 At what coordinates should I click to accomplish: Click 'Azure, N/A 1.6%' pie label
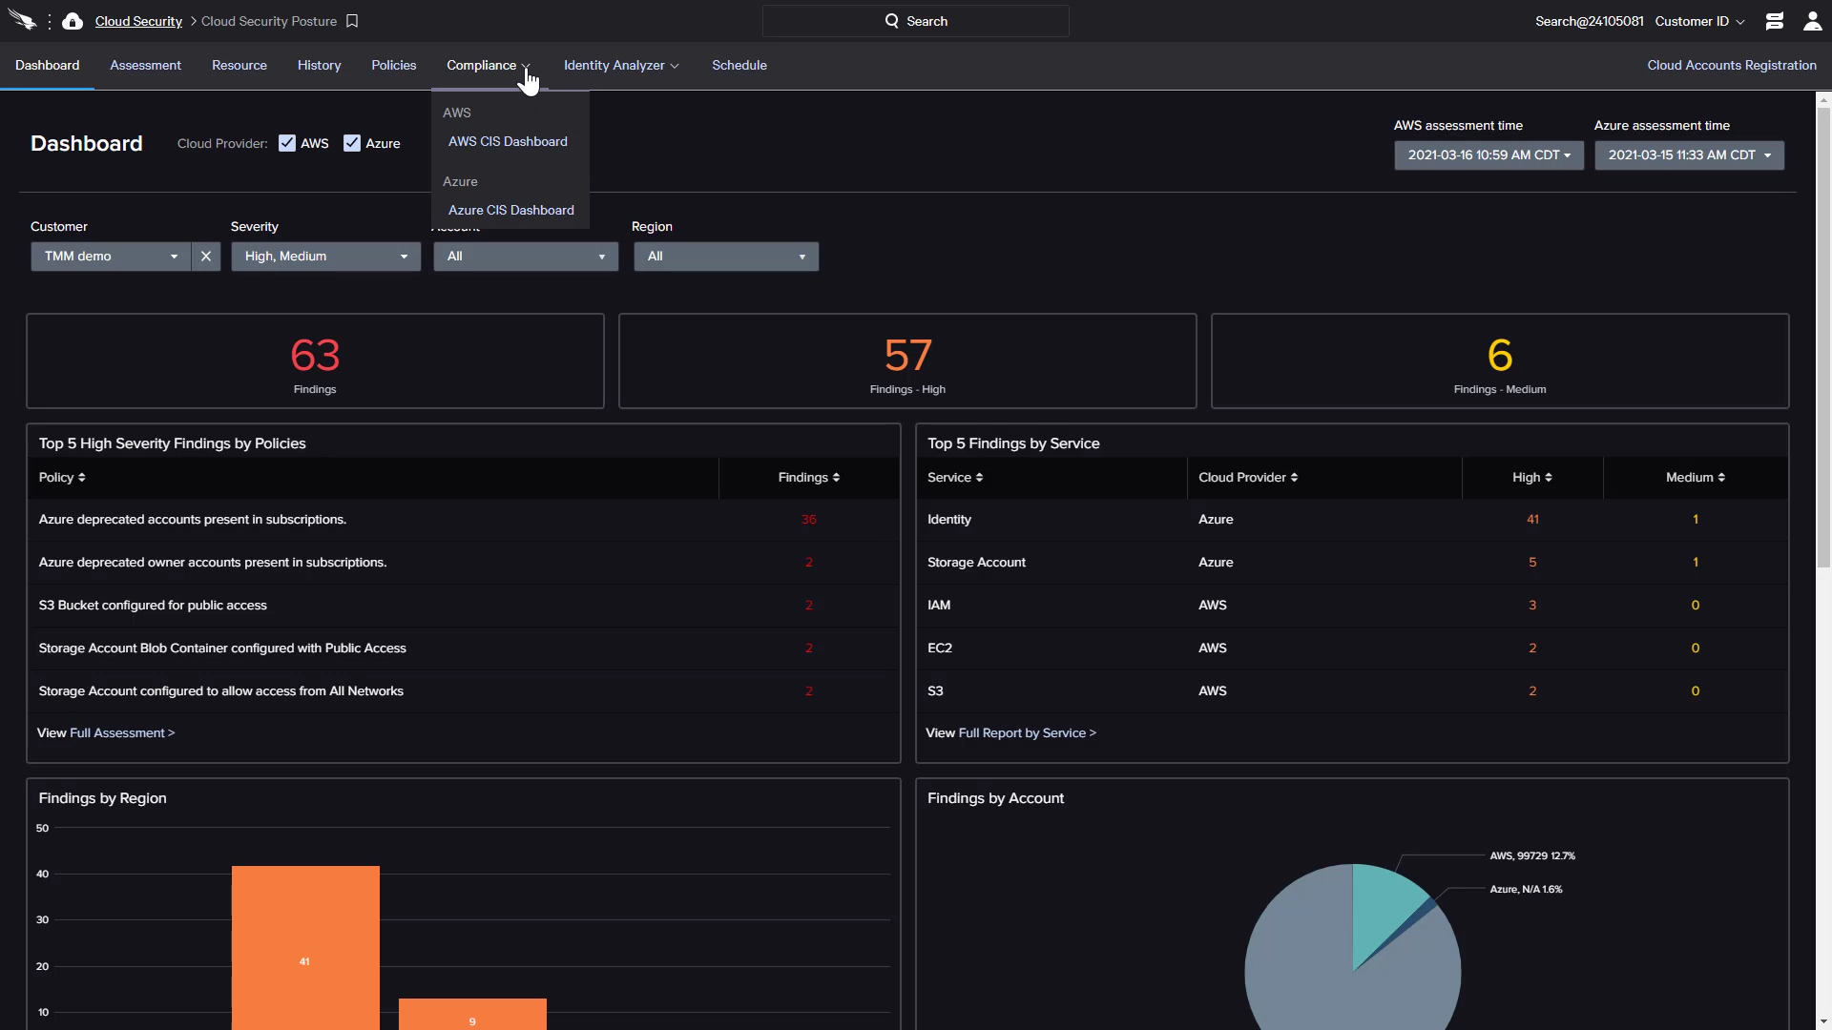(1526, 890)
